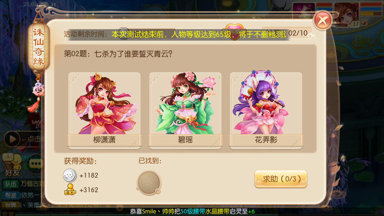Viewport: 384px width, 216px height.
Task: Switch to the 世界 chat channel
Action: [11, 205]
